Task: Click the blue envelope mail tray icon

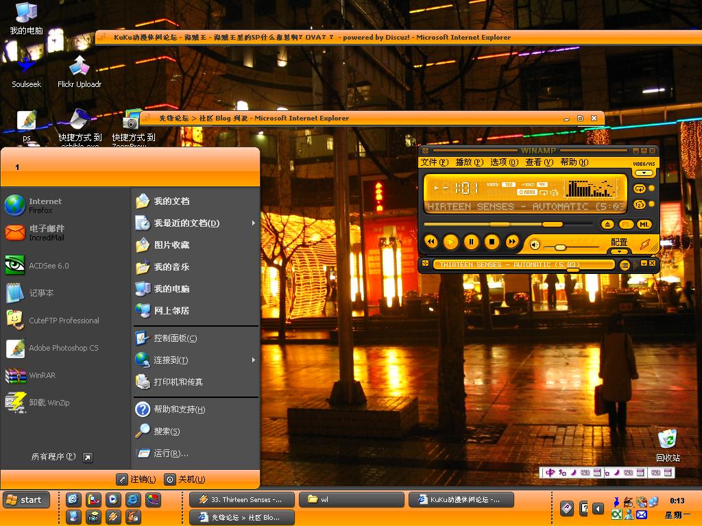Action: click(x=642, y=515)
